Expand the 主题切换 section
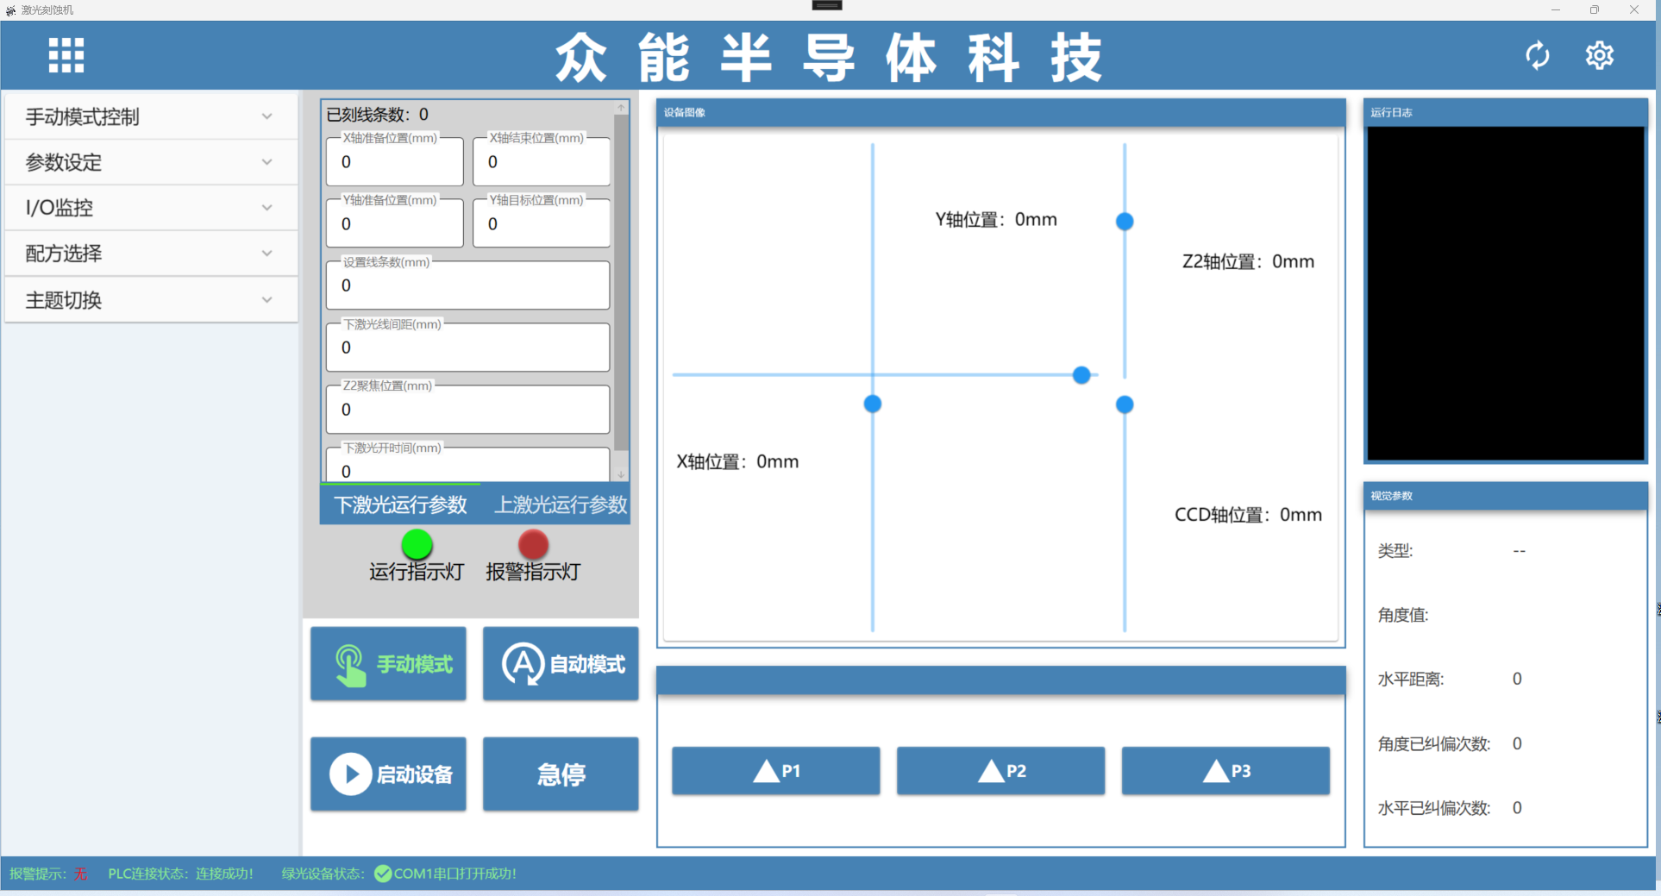 click(151, 300)
